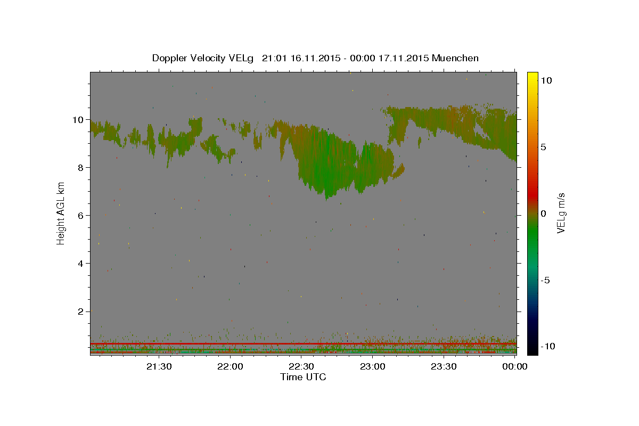Pick the black bottom of the colorbar

[x=532, y=349]
